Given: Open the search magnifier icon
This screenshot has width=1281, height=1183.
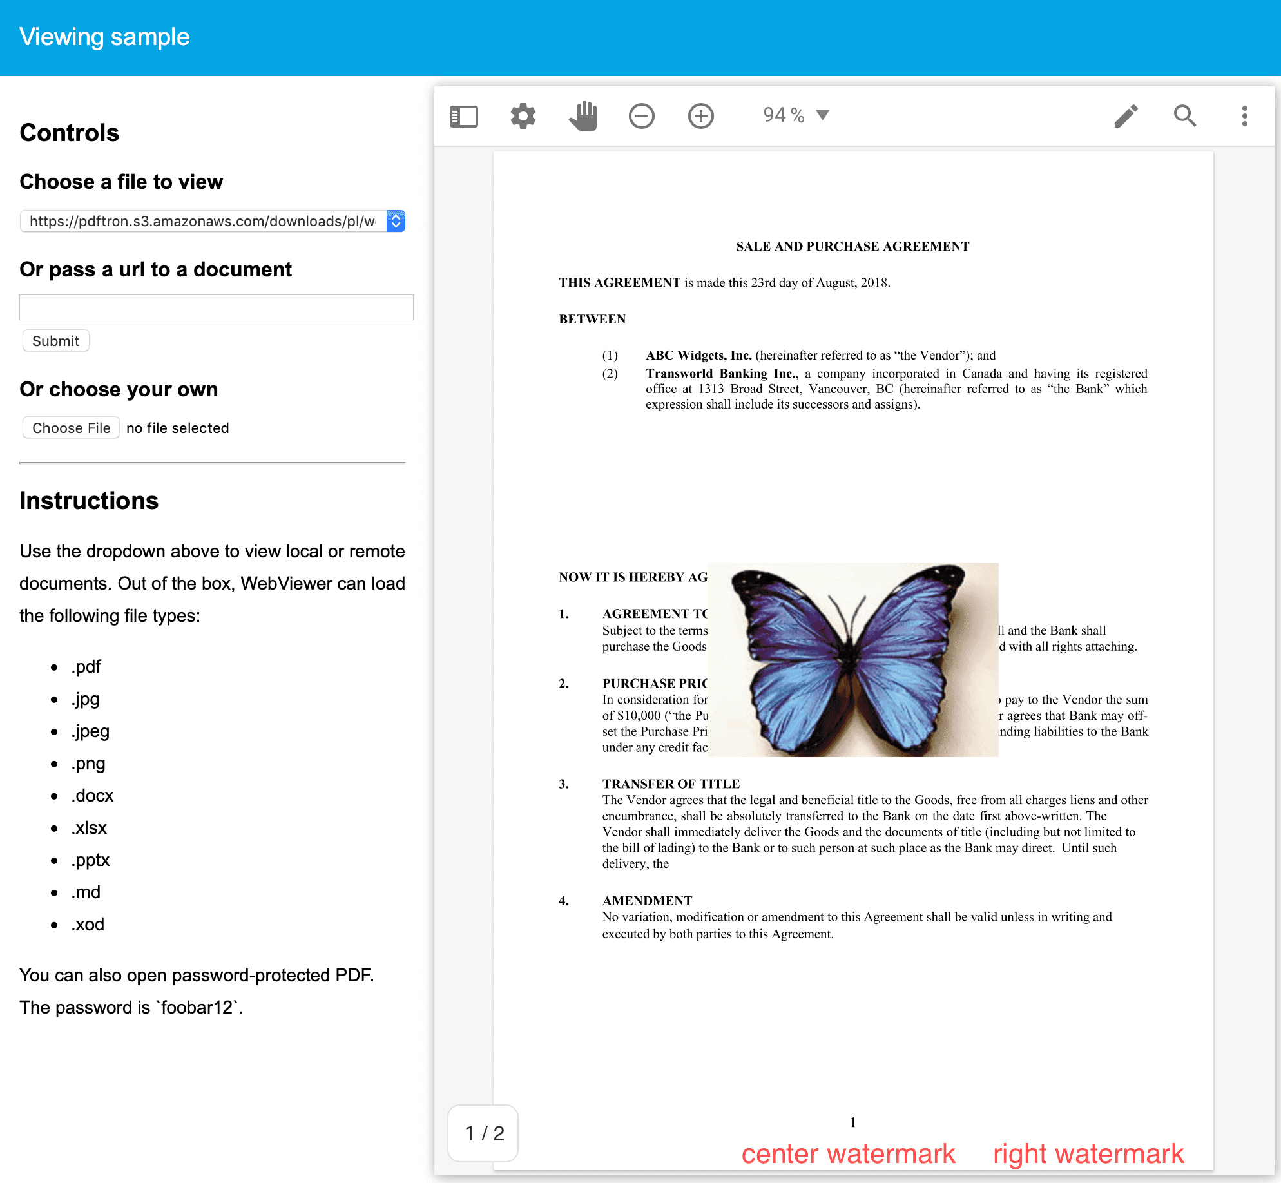Looking at the screenshot, I should pos(1184,117).
